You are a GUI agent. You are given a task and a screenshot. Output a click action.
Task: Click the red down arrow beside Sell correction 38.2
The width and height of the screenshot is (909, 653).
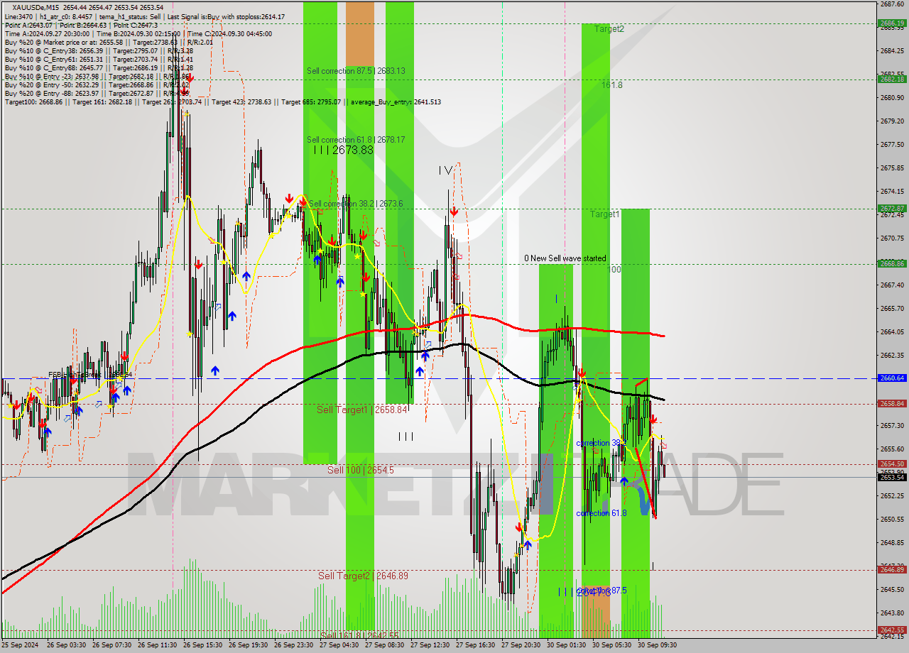pos(303,202)
